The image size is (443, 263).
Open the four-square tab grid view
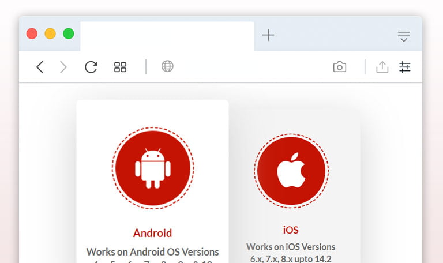[x=120, y=67]
